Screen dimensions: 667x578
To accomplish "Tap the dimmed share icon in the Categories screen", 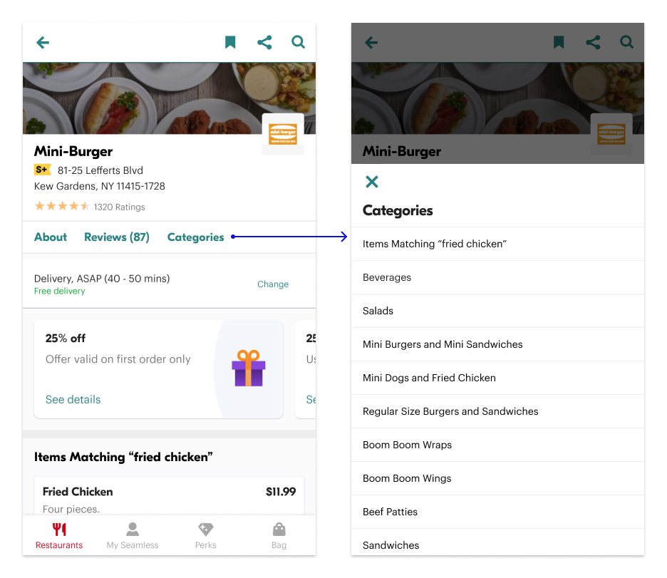I will click(x=593, y=42).
